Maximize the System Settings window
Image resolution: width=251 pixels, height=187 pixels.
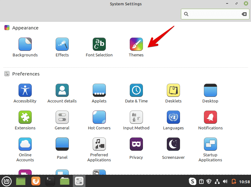(x=237, y=3)
